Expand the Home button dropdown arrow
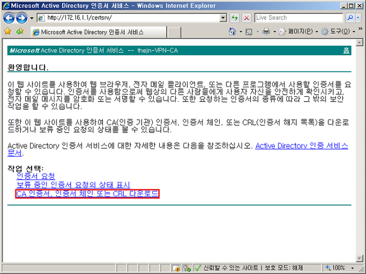 pyautogui.click(x=241, y=32)
